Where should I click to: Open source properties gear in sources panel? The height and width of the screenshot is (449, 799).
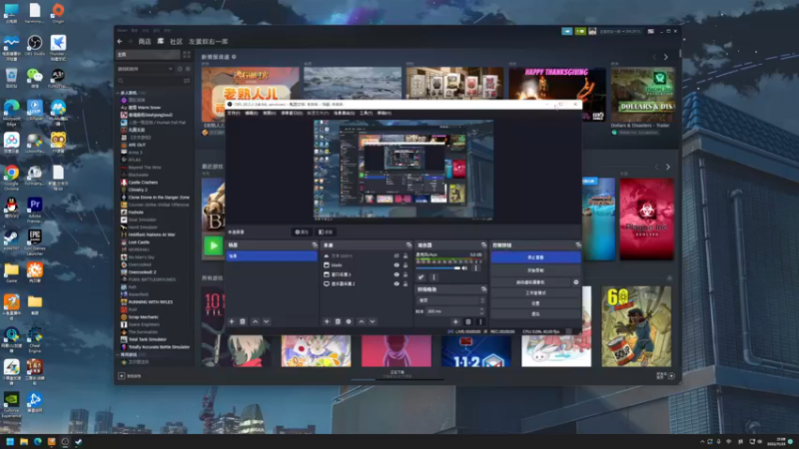pos(349,321)
